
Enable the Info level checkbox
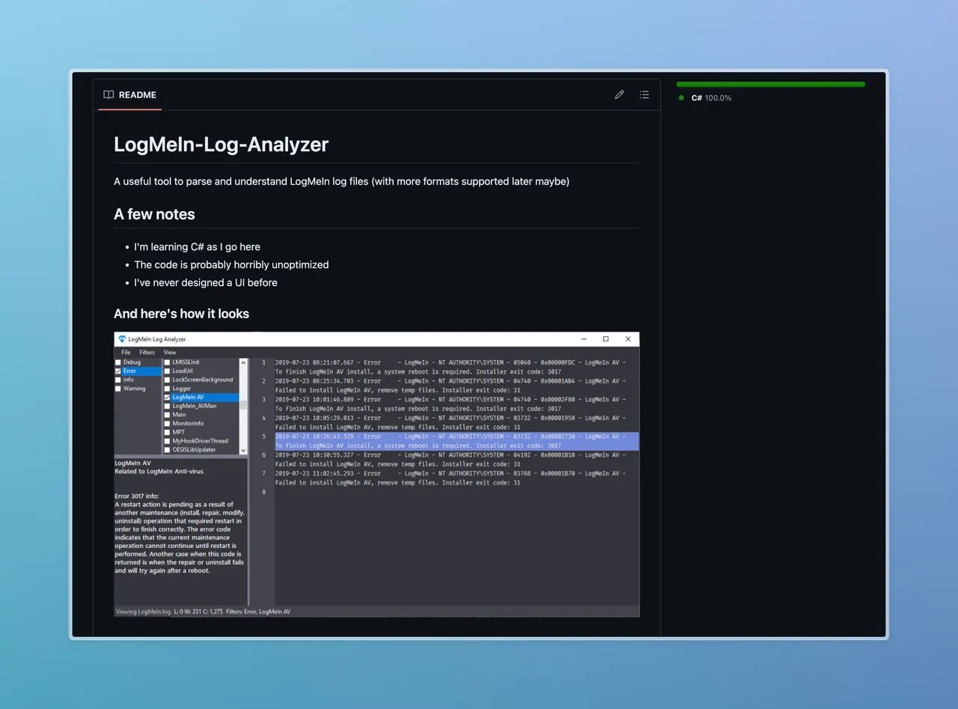[118, 380]
